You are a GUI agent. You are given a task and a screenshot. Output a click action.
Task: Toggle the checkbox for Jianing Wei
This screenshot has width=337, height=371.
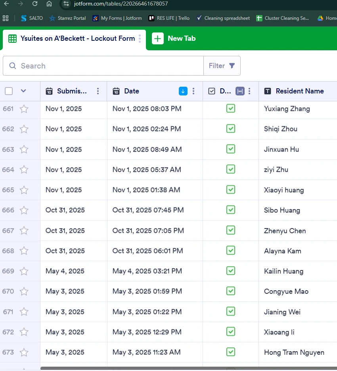click(x=231, y=311)
